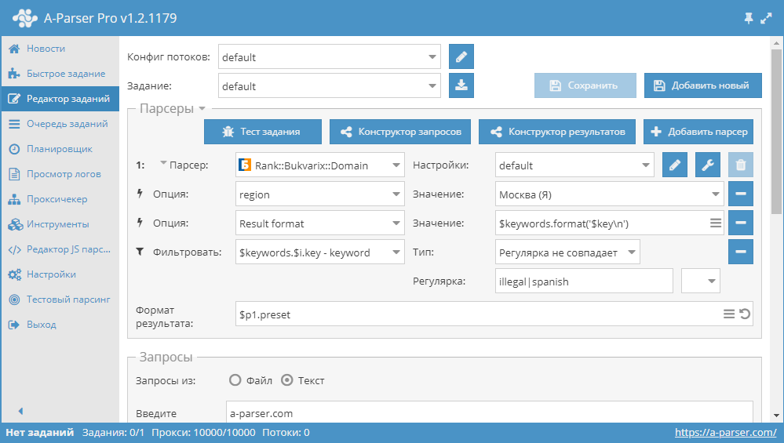This screenshot has height=443, width=784.
Task: Open the Конфиг потоков dropdown
Action: coord(329,57)
